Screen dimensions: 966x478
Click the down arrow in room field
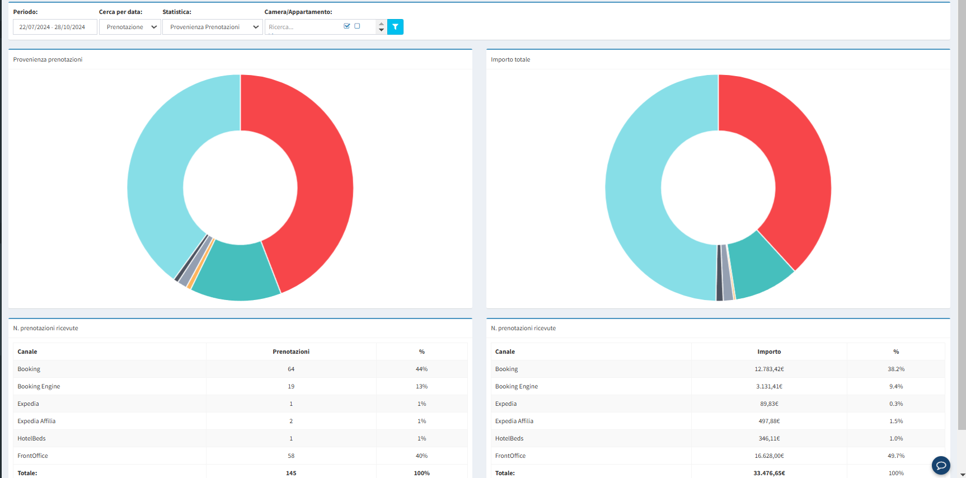click(x=381, y=30)
